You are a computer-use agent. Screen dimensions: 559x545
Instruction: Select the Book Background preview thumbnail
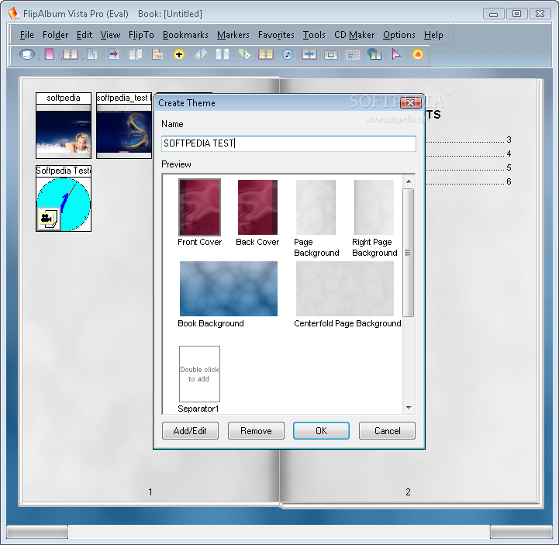229,288
